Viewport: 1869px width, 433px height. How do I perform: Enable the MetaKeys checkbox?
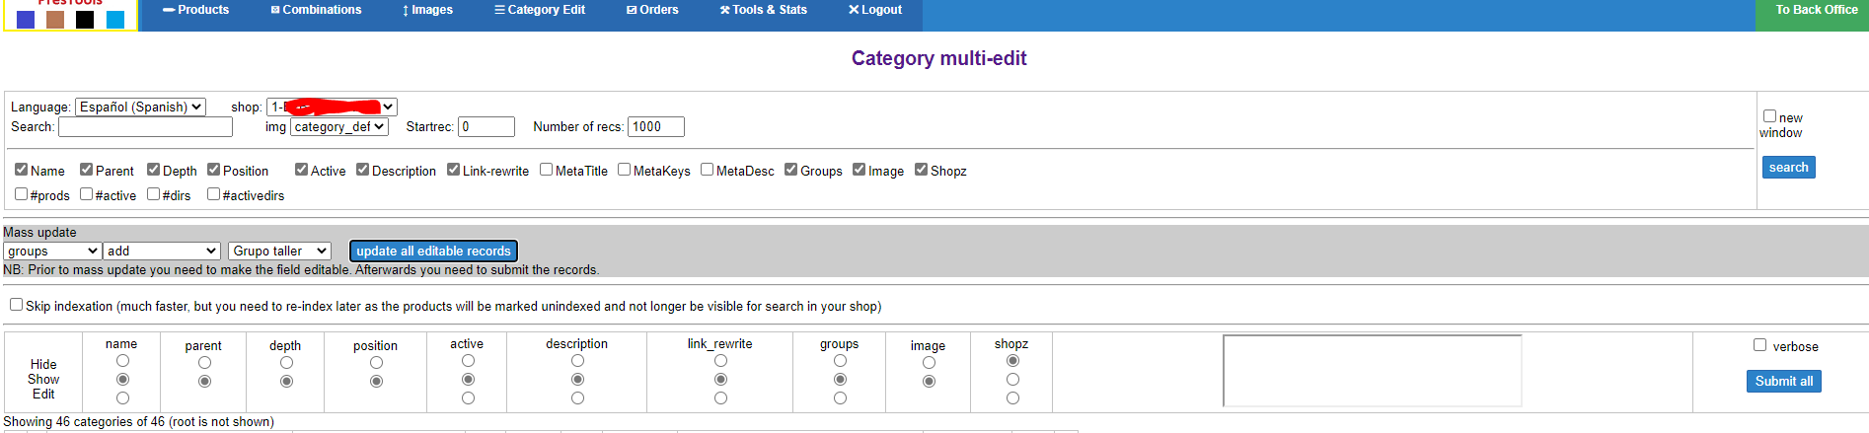pyautogui.click(x=624, y=170)
